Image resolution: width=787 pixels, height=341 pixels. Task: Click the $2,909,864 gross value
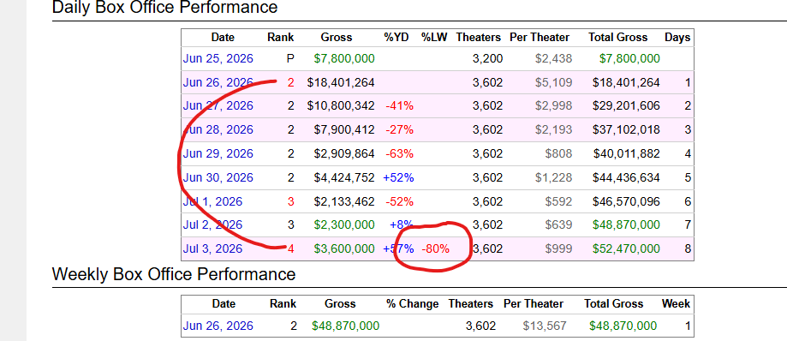pyautogui.click(x=344, y=153)
